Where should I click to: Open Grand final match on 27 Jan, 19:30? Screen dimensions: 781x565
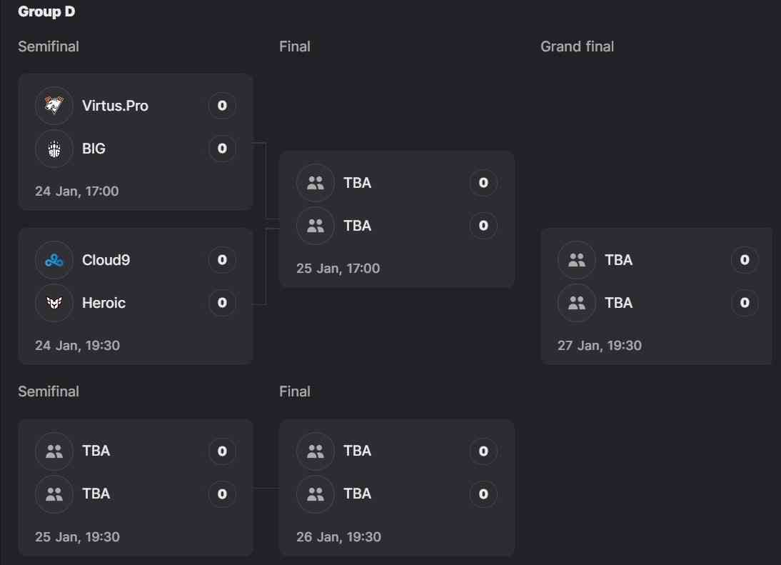(x=599, y=346)
